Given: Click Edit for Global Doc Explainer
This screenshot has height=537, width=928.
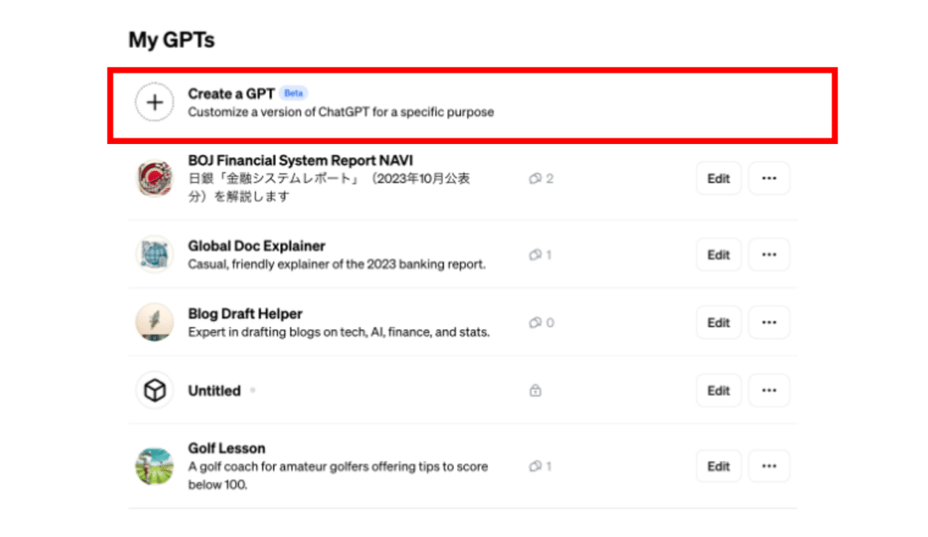Looking at the screenshot, I should point(718,254).
